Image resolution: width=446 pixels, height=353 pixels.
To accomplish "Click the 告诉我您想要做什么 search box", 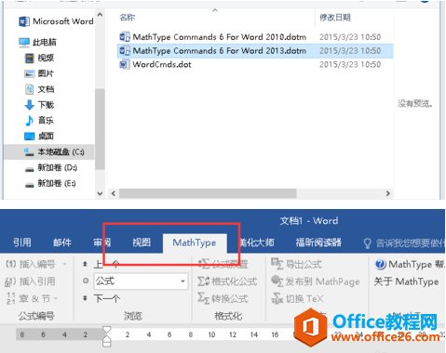I will [404, 243].
